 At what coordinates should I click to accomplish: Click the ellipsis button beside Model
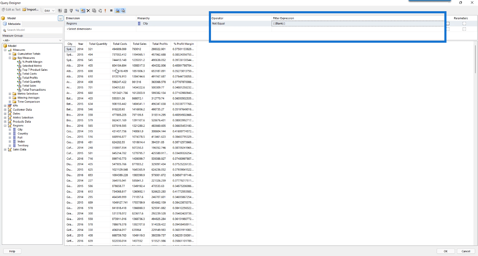pos(60,18)
